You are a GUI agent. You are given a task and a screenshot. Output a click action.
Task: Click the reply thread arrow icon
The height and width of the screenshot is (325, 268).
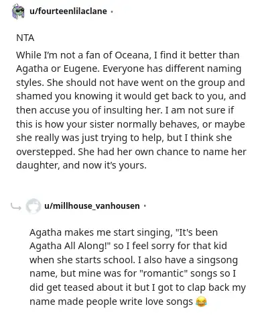[x=16, y=207]
